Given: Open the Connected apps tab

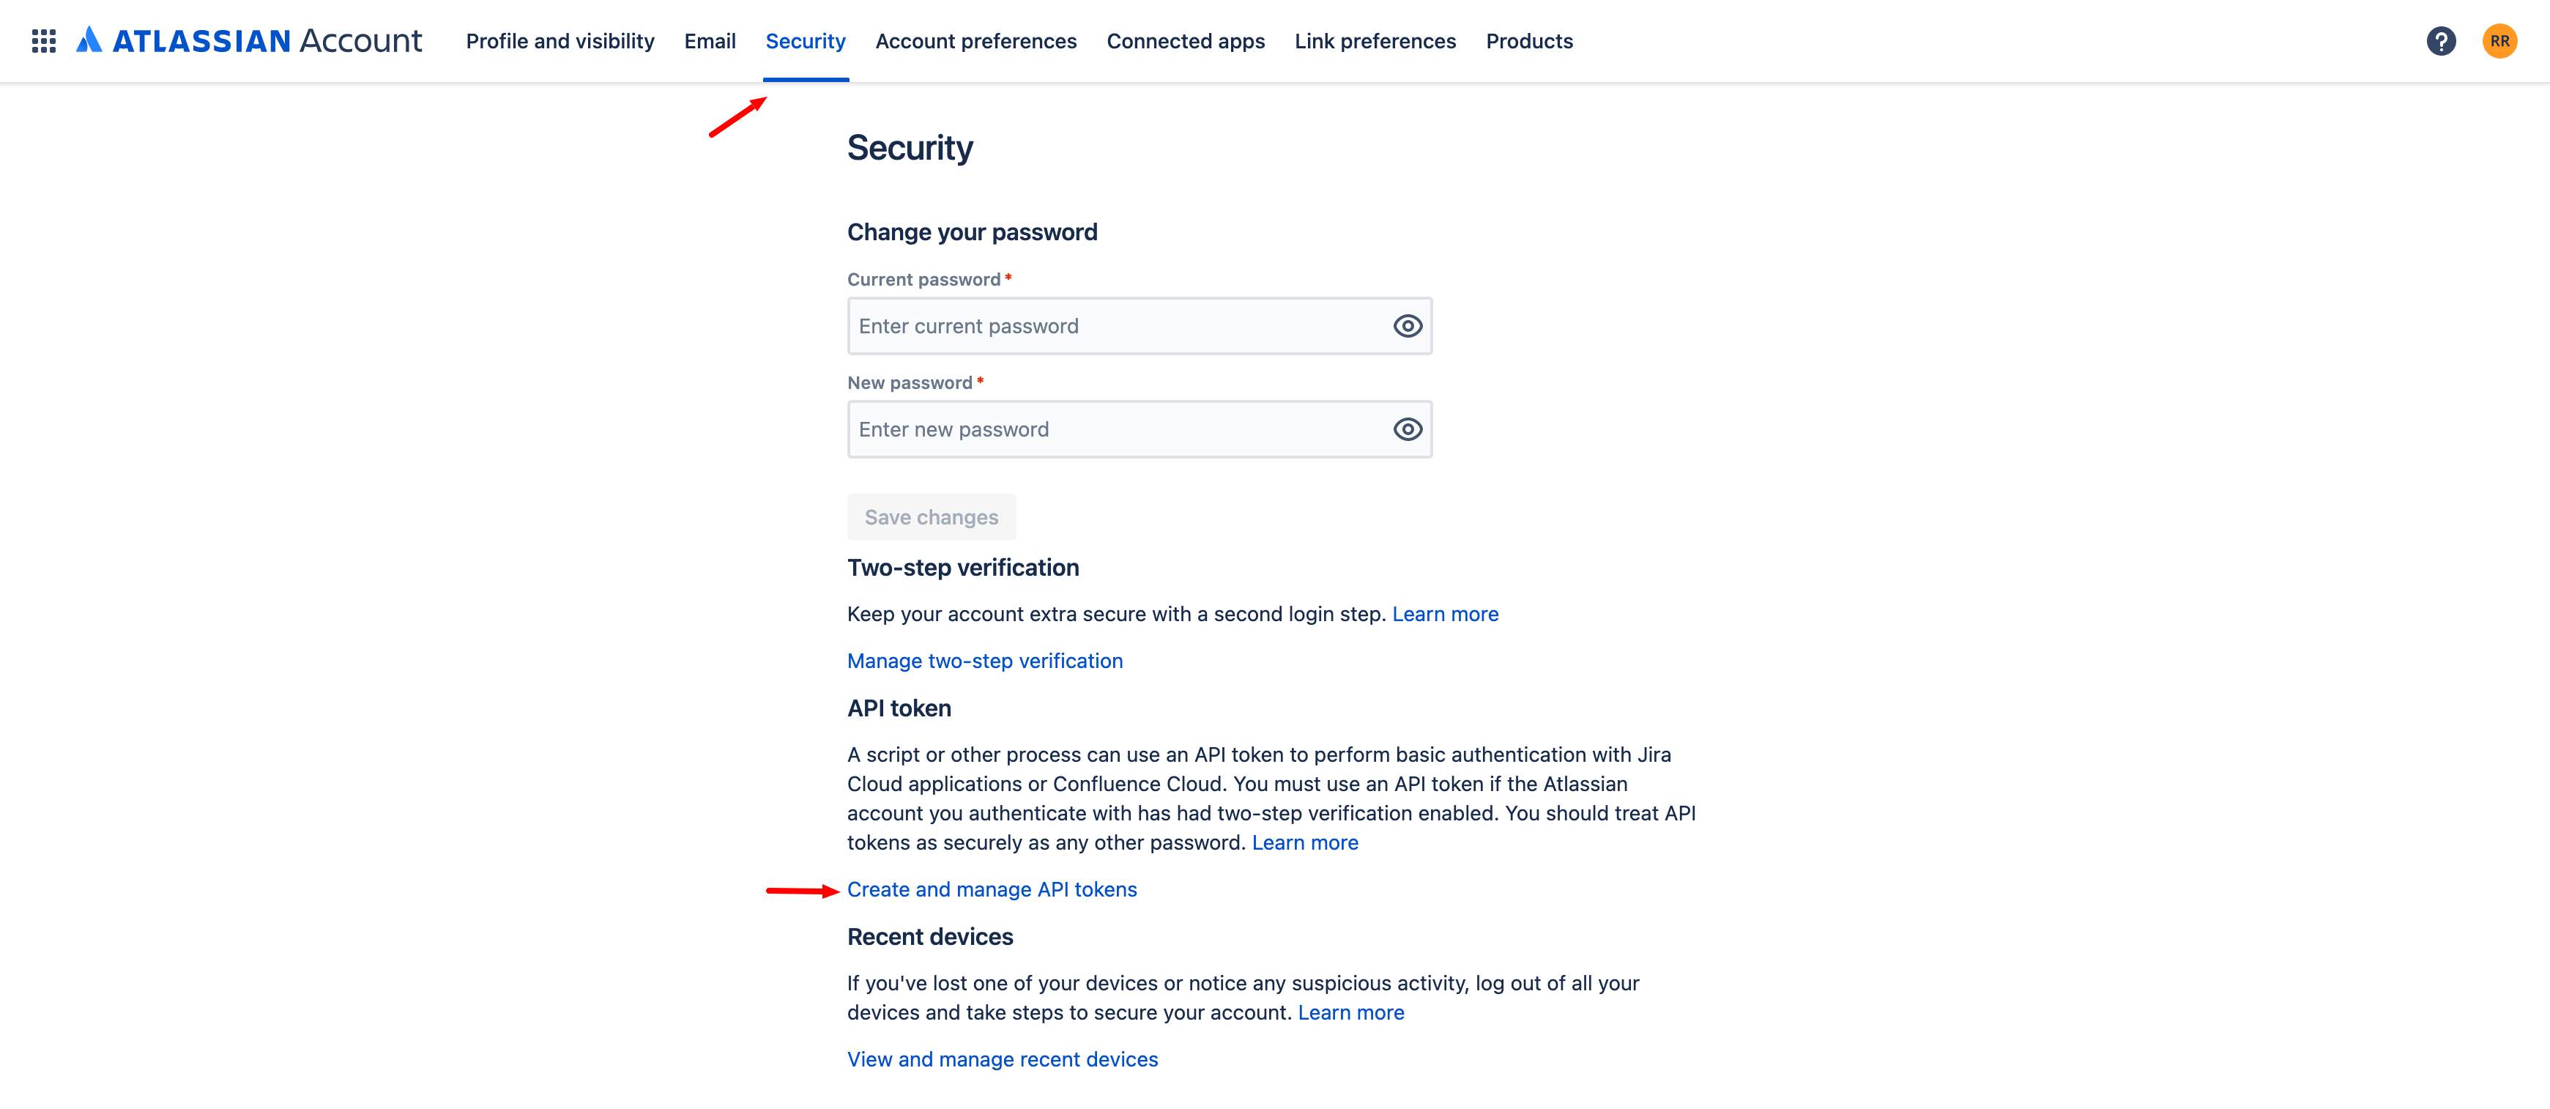Looking at the screenshot, I should point(1185,40).
